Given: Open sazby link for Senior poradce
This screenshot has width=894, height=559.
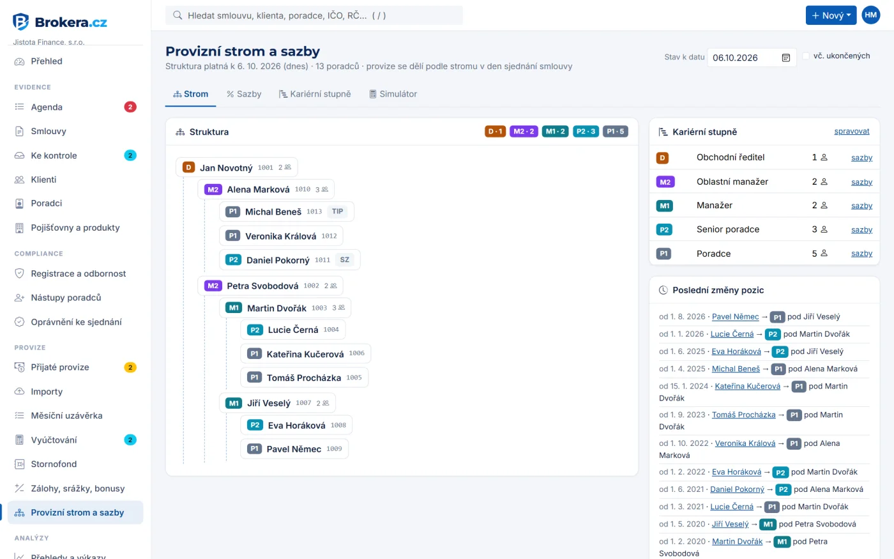Looking at the screenshot, I should point(861,230).
